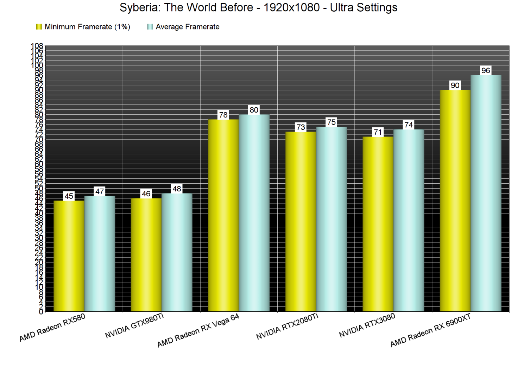Select the data label showing 90
The image size is (517, 380).
455,85
